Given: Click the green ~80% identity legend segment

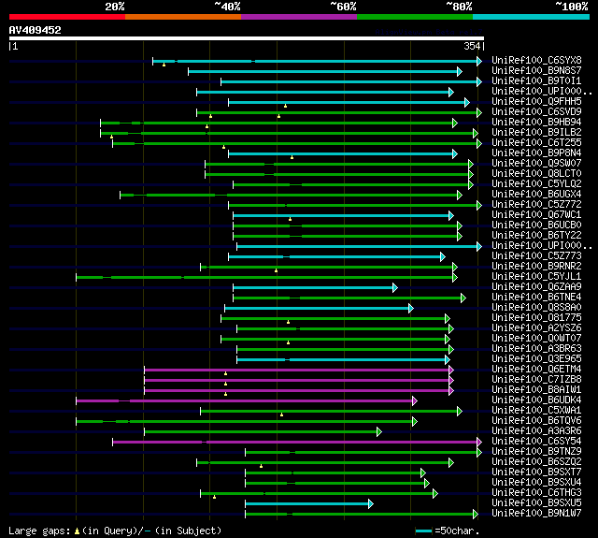Looking at the screenshot, I should [415, 17].
